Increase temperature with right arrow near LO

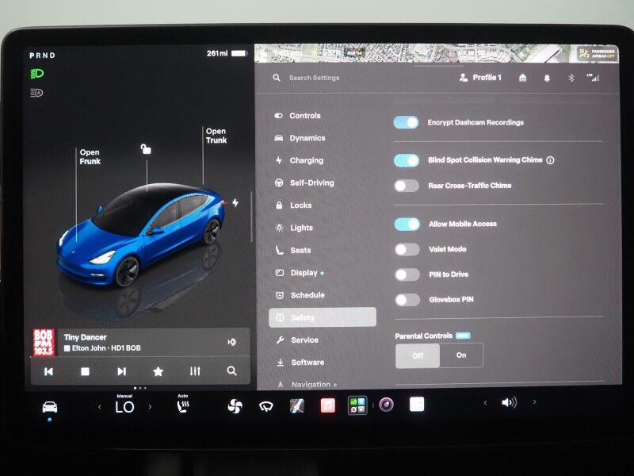coord(150,406)
